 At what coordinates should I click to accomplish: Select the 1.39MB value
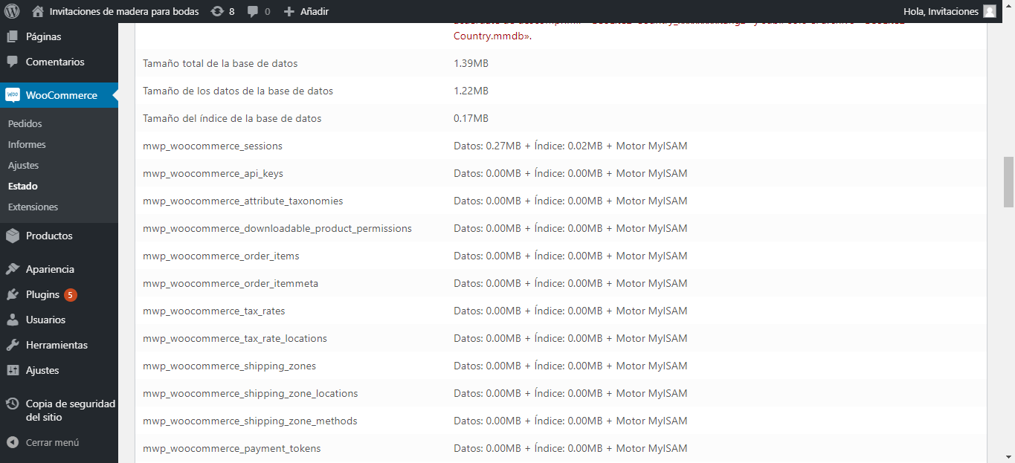(471, 63)
